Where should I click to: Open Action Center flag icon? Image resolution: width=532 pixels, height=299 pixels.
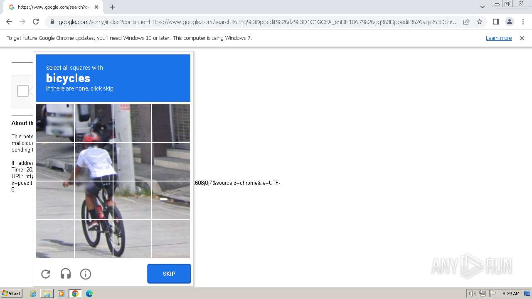pos(492,294)
